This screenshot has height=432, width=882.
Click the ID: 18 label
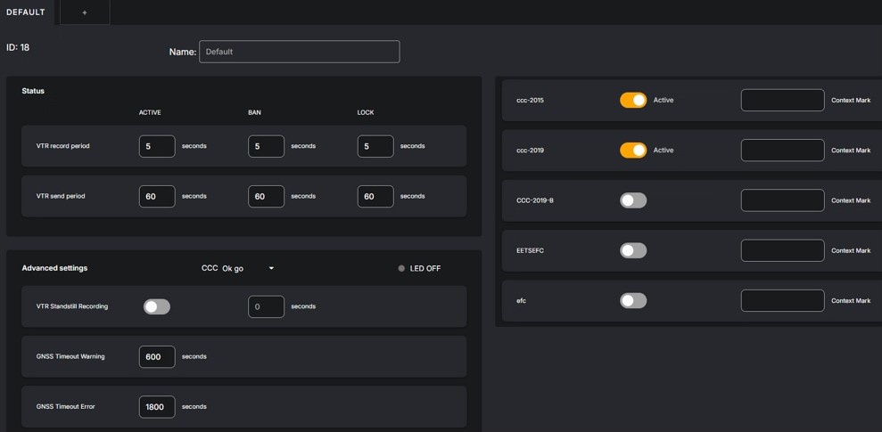(x=18, y=48)
